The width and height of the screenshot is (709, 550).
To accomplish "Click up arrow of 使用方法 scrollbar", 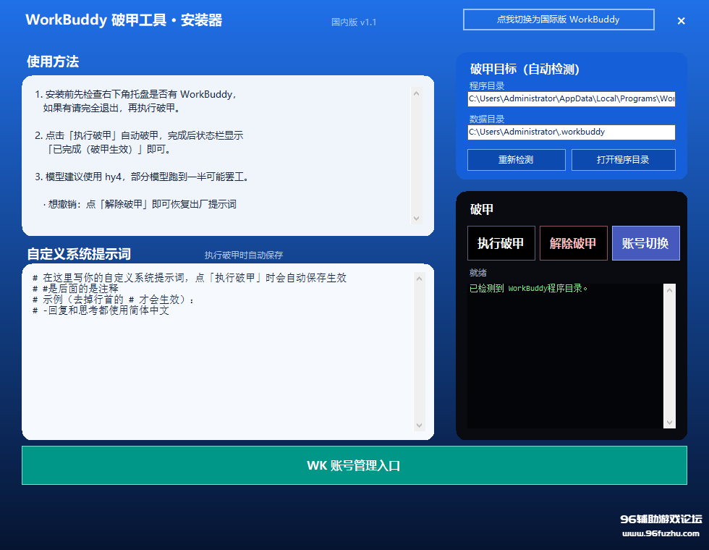I will point(417,93).
